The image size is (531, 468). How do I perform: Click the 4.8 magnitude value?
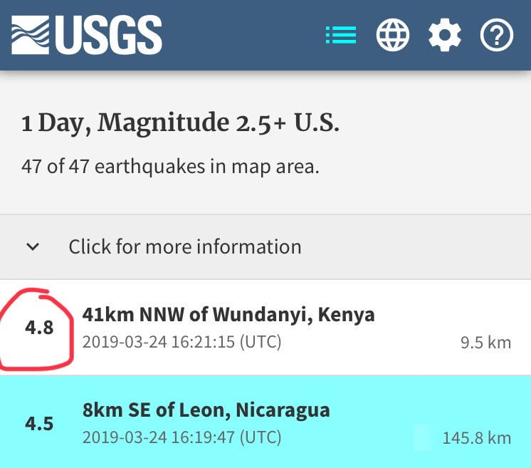39,329
